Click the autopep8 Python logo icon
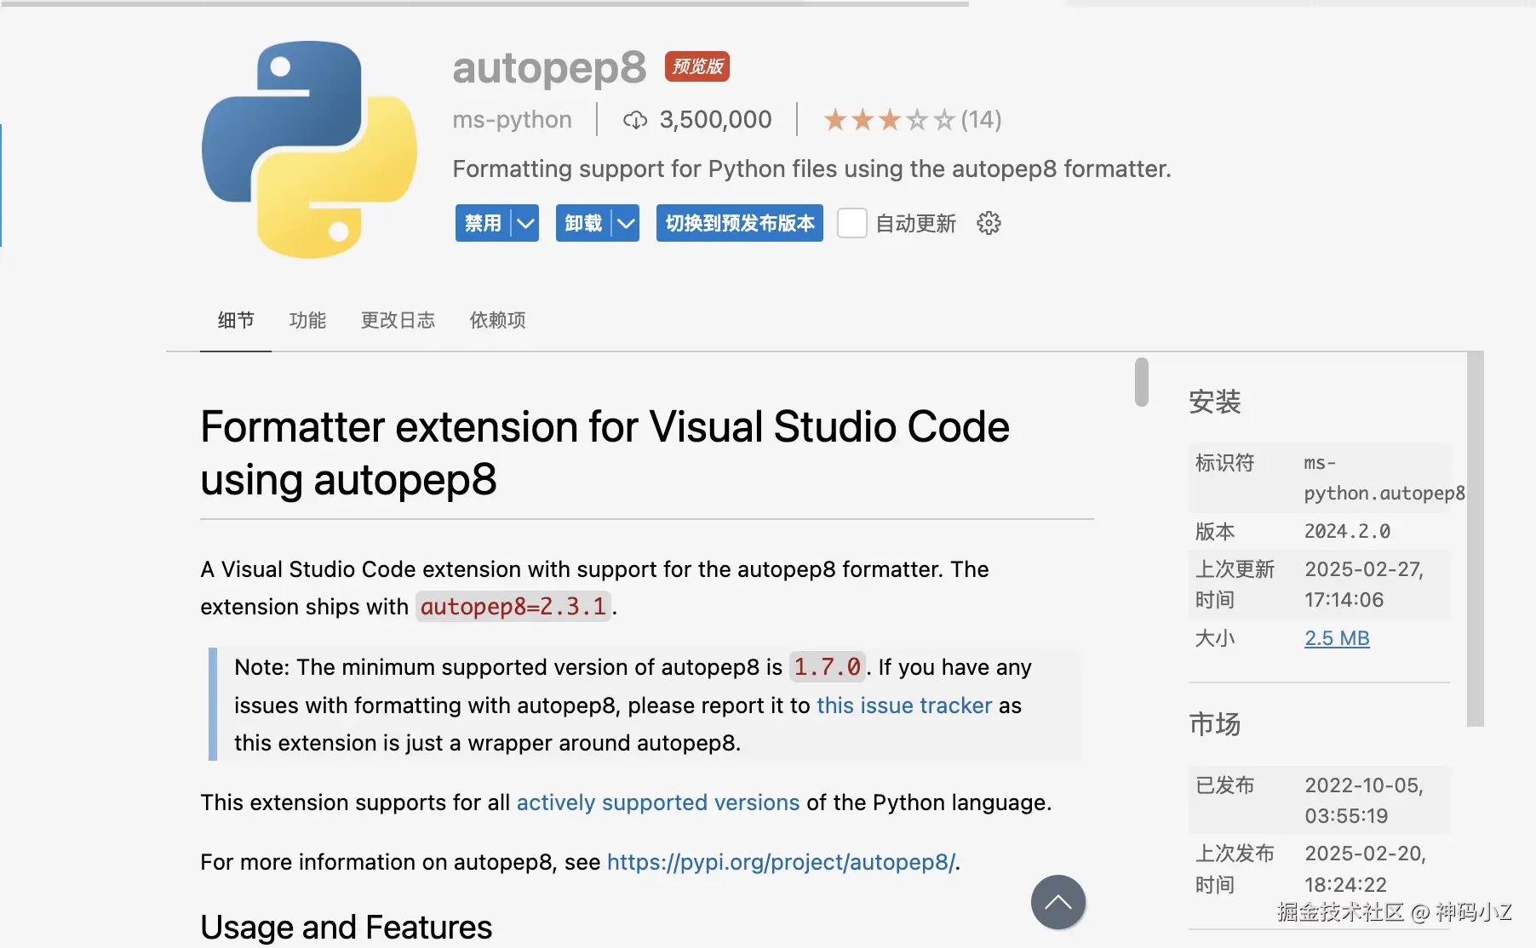1536x948 pixels. [309, 149]
